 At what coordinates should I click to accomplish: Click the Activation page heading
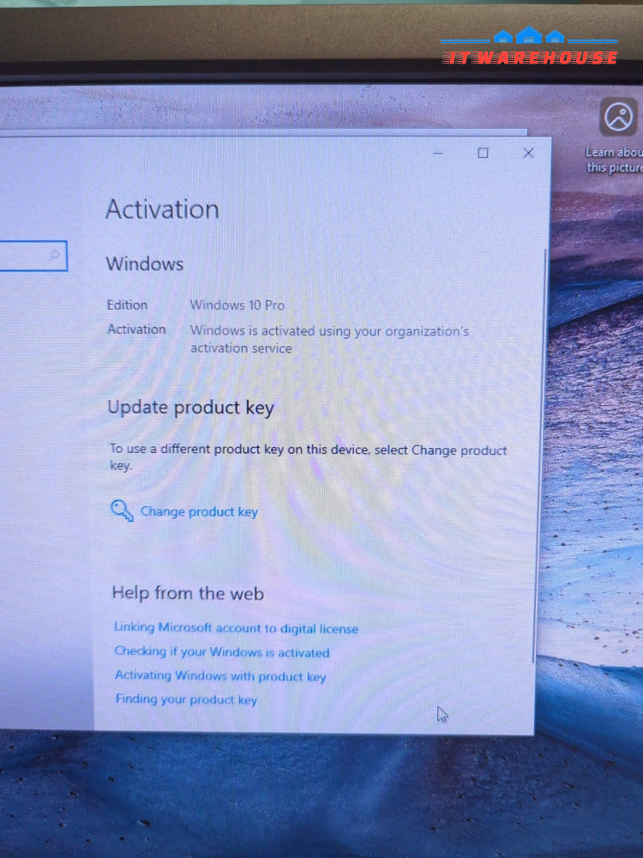pyautogui.click(x=162, y=209)
